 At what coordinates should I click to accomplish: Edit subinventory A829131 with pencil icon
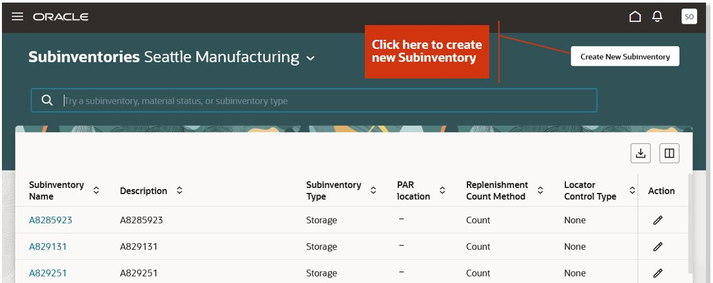(658, 247)
